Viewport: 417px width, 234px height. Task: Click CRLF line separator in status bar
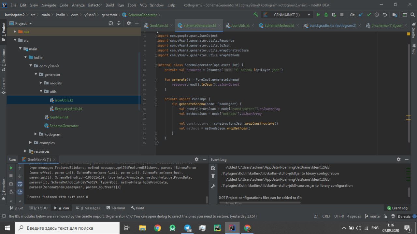tap(326, 216)
